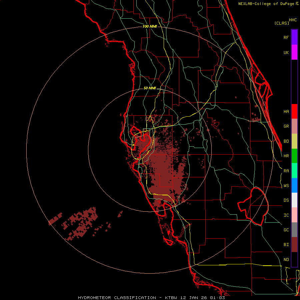Viewport: 300px width, 300px height.
Task: Select the GR legend label
Action: point(286,126)
